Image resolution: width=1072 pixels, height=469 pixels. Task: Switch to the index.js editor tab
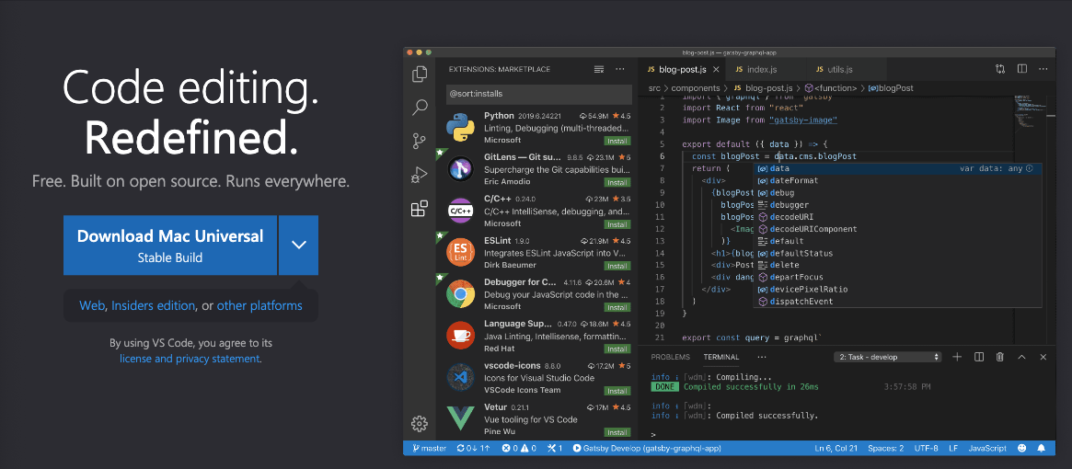pos(761,69)
